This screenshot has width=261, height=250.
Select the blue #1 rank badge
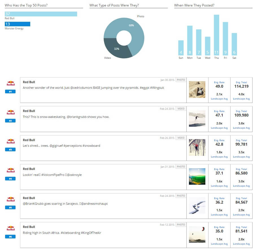[x=10, y=92]
